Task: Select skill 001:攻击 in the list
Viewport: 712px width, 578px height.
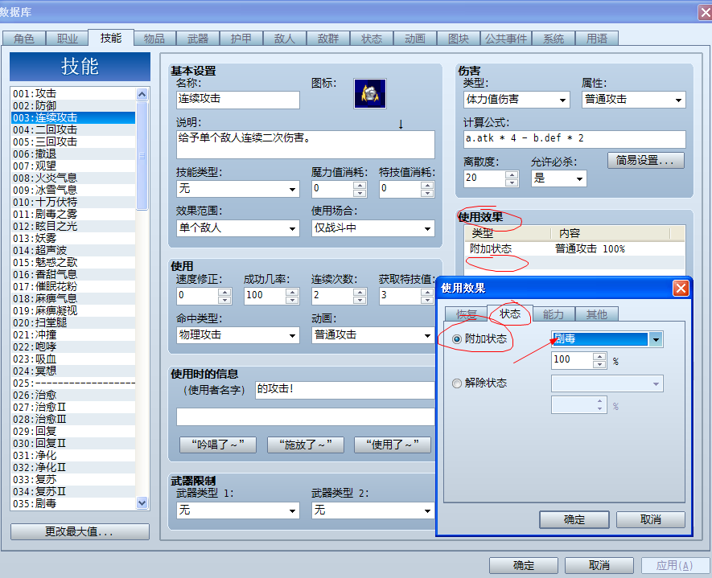Action: click(73, 94)
